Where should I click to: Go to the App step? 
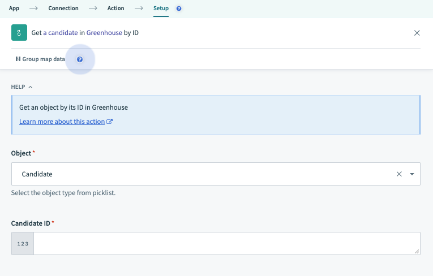coord(14,8)
